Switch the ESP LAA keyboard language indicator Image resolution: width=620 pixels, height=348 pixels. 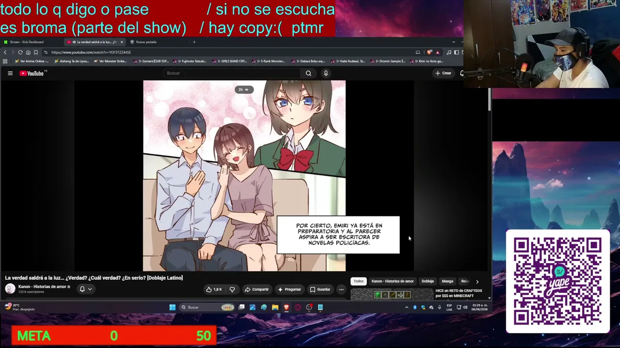point(449,307)
